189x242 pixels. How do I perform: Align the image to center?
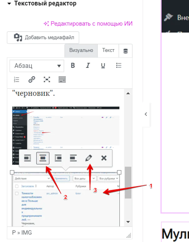(x=43, y=158)
